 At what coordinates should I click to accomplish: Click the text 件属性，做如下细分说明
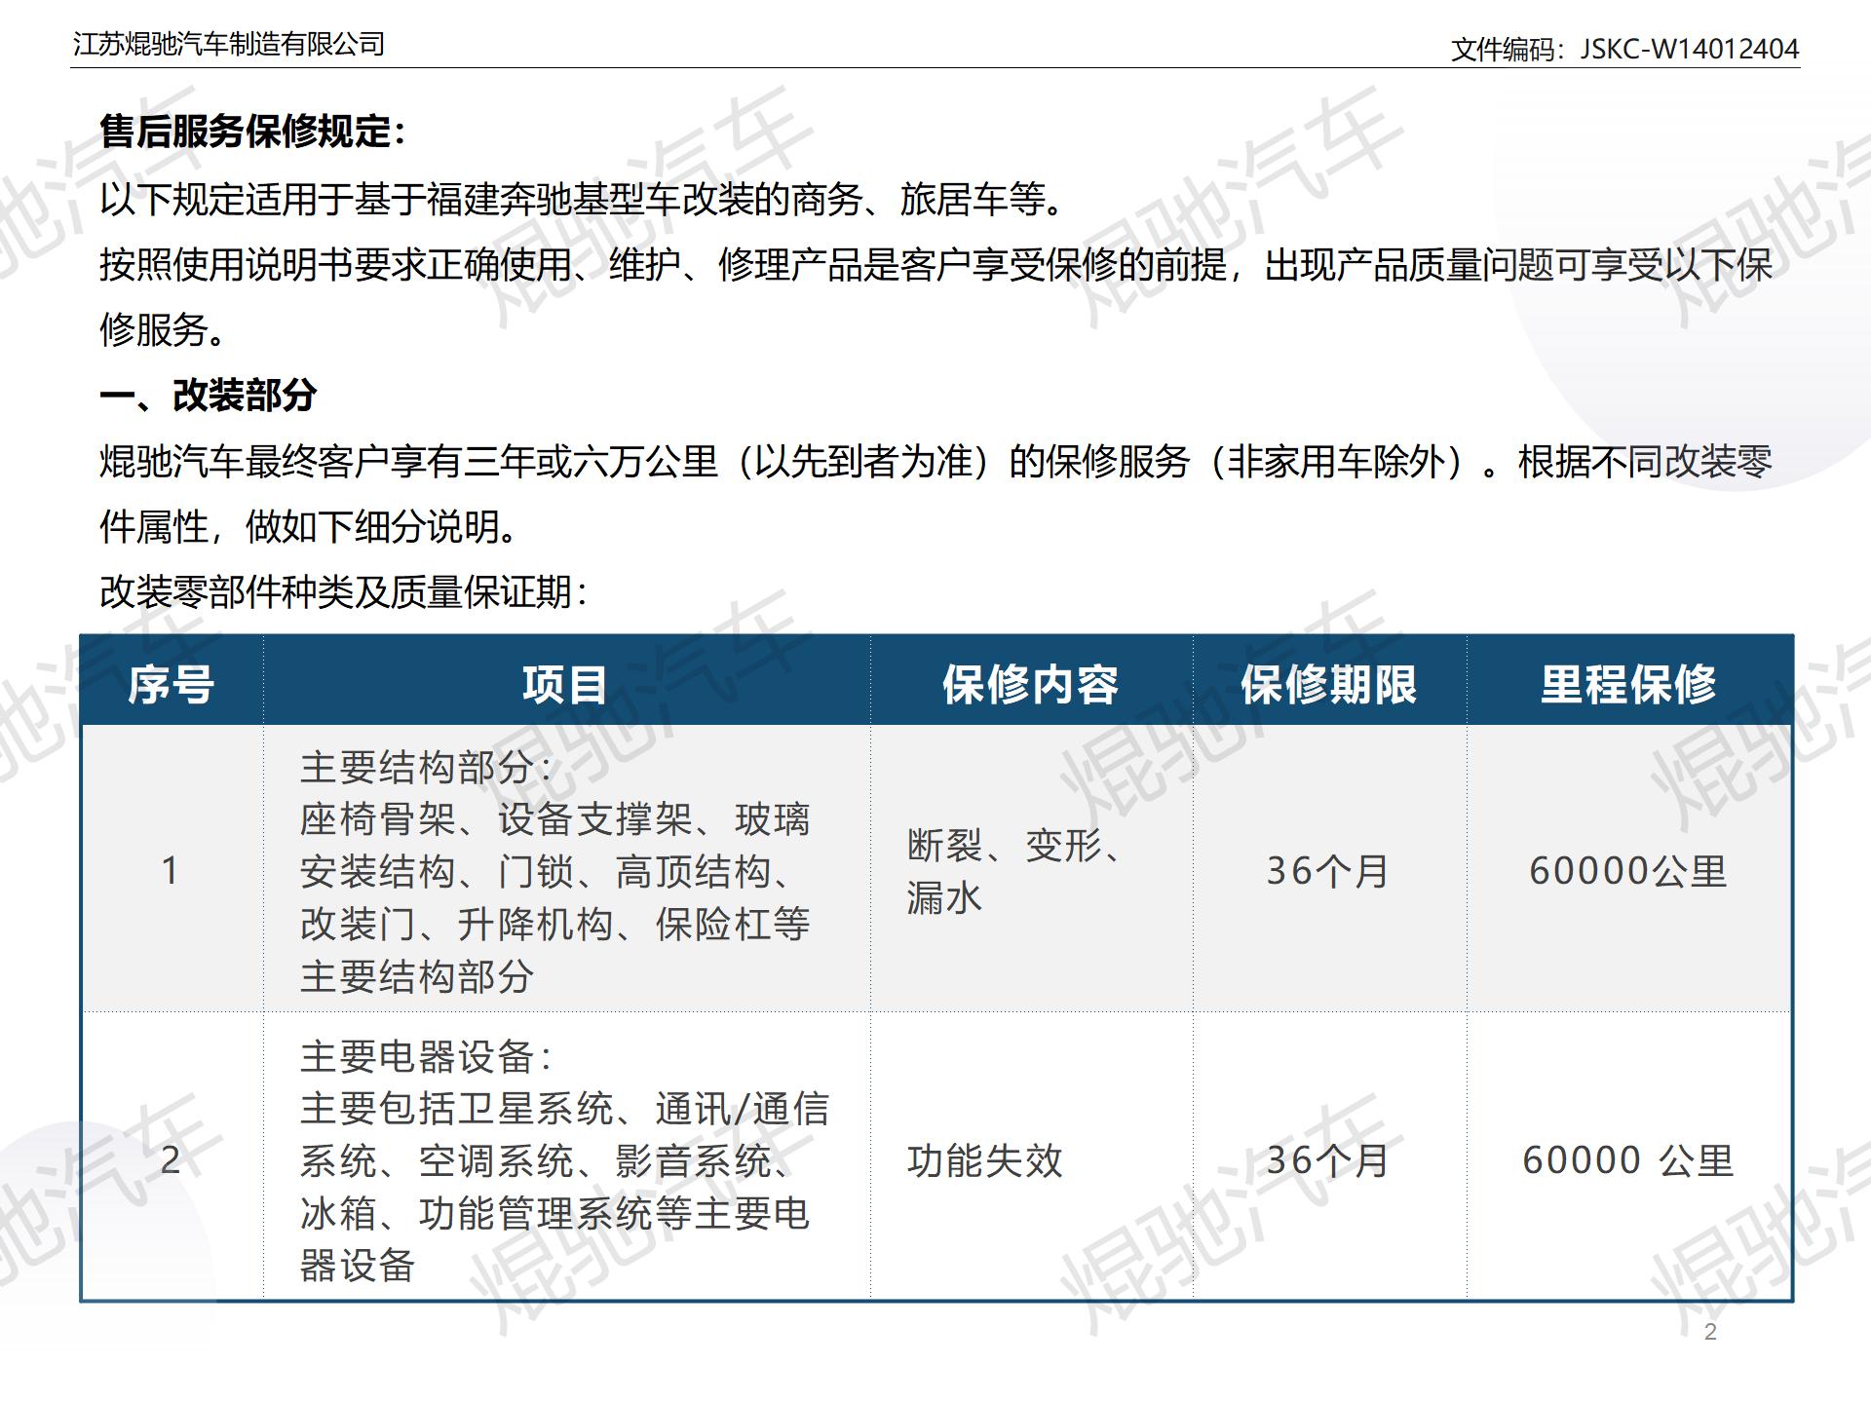(x=310, y=526)
